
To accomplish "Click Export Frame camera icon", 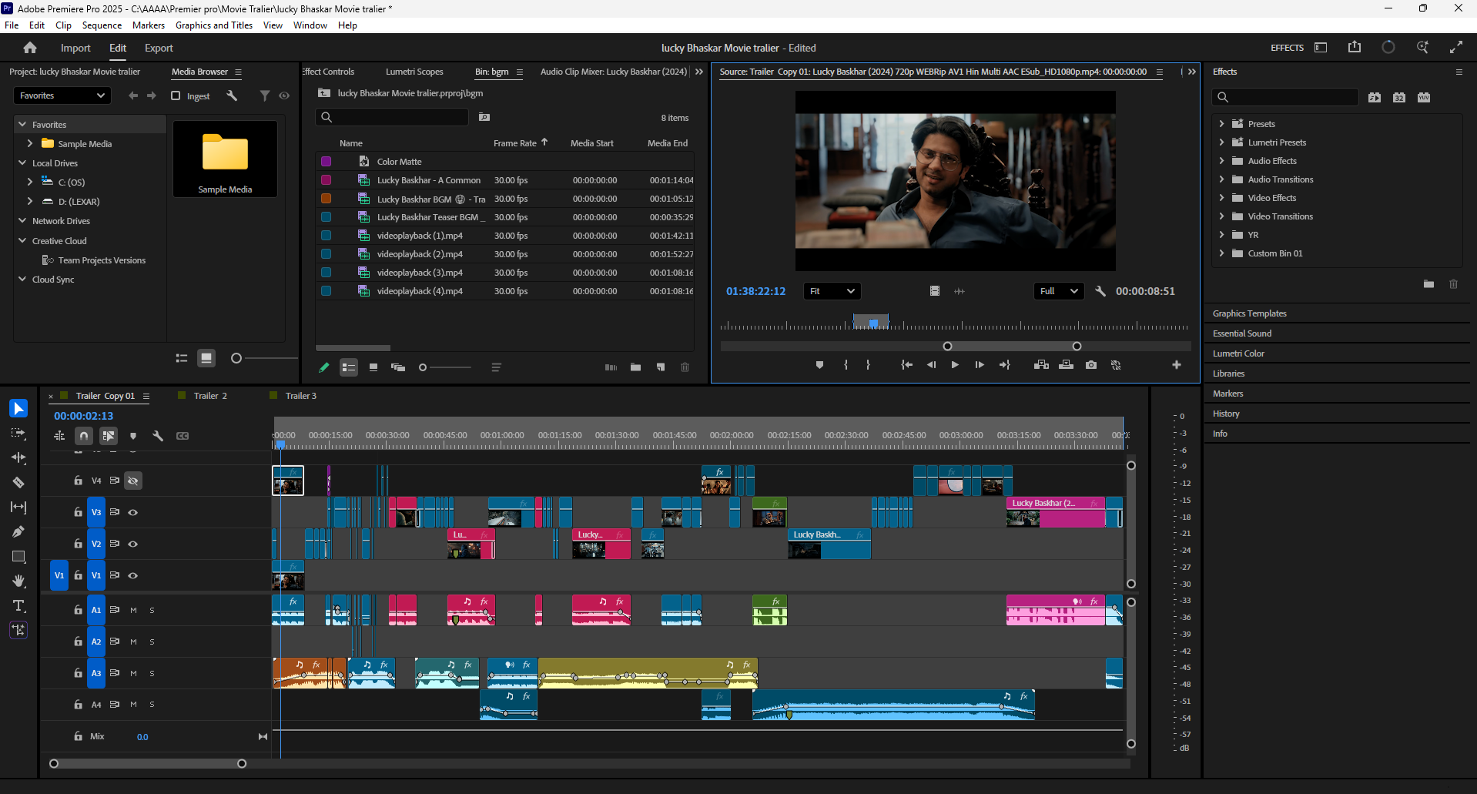I will point(1091,365).
